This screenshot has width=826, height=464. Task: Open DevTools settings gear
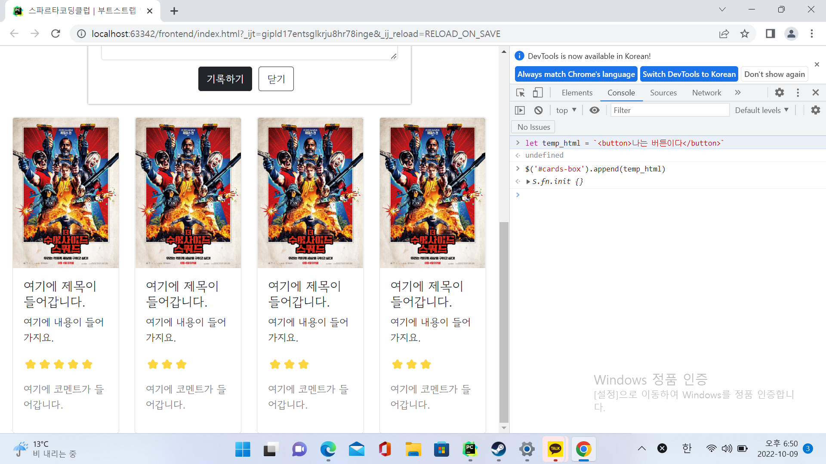tap(780, 92)
